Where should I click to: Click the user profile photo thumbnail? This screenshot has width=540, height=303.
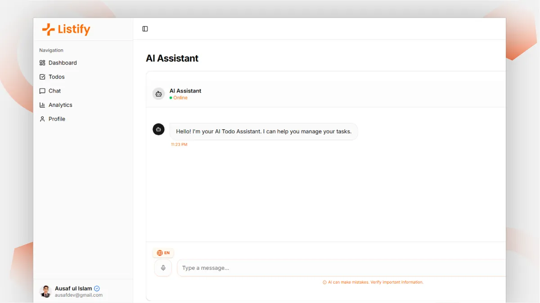pyautogui.click(x=45, y=291)
